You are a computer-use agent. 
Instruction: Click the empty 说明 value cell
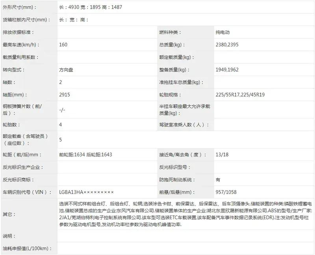point(185,236)
